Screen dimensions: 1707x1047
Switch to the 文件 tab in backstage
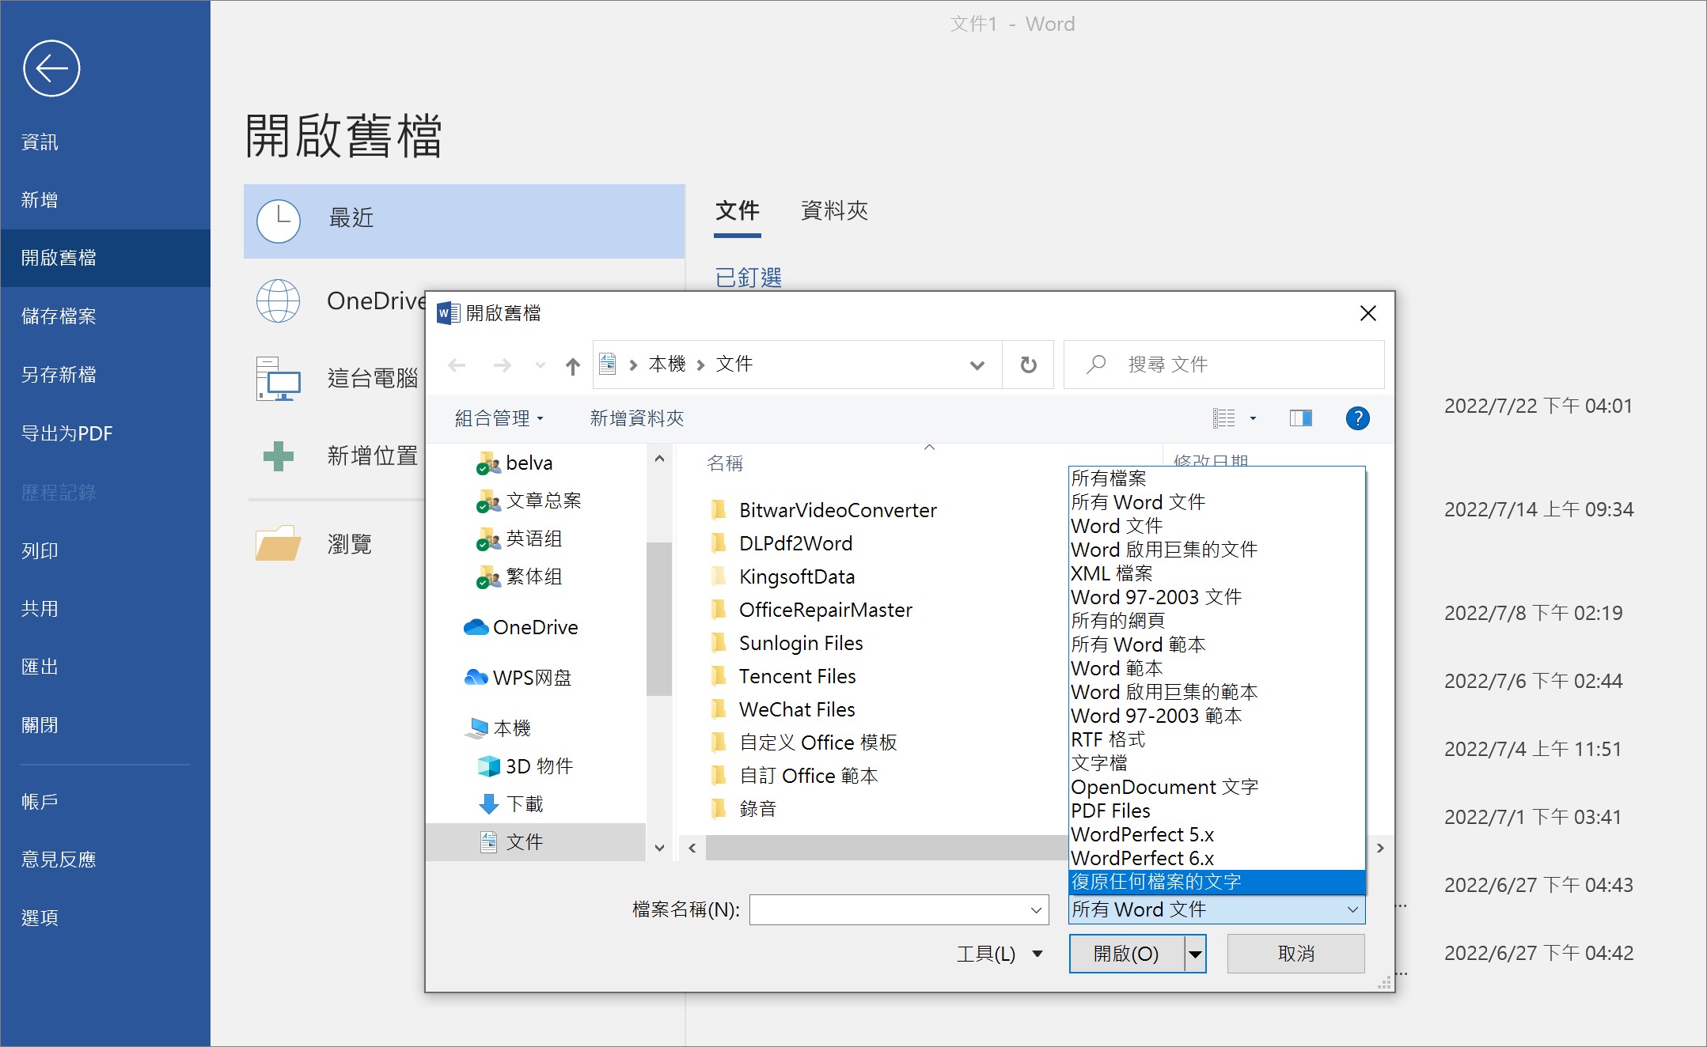coord(737,211)
